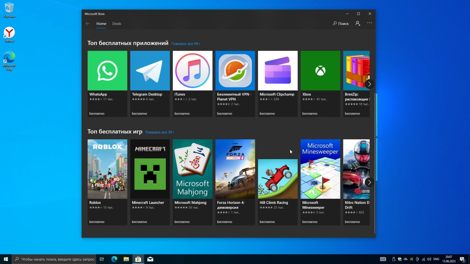Viewport: 470px width, 264px height.
Task: Open Microsoft Minesweeper game tile
Action: (x=320, y=182)
